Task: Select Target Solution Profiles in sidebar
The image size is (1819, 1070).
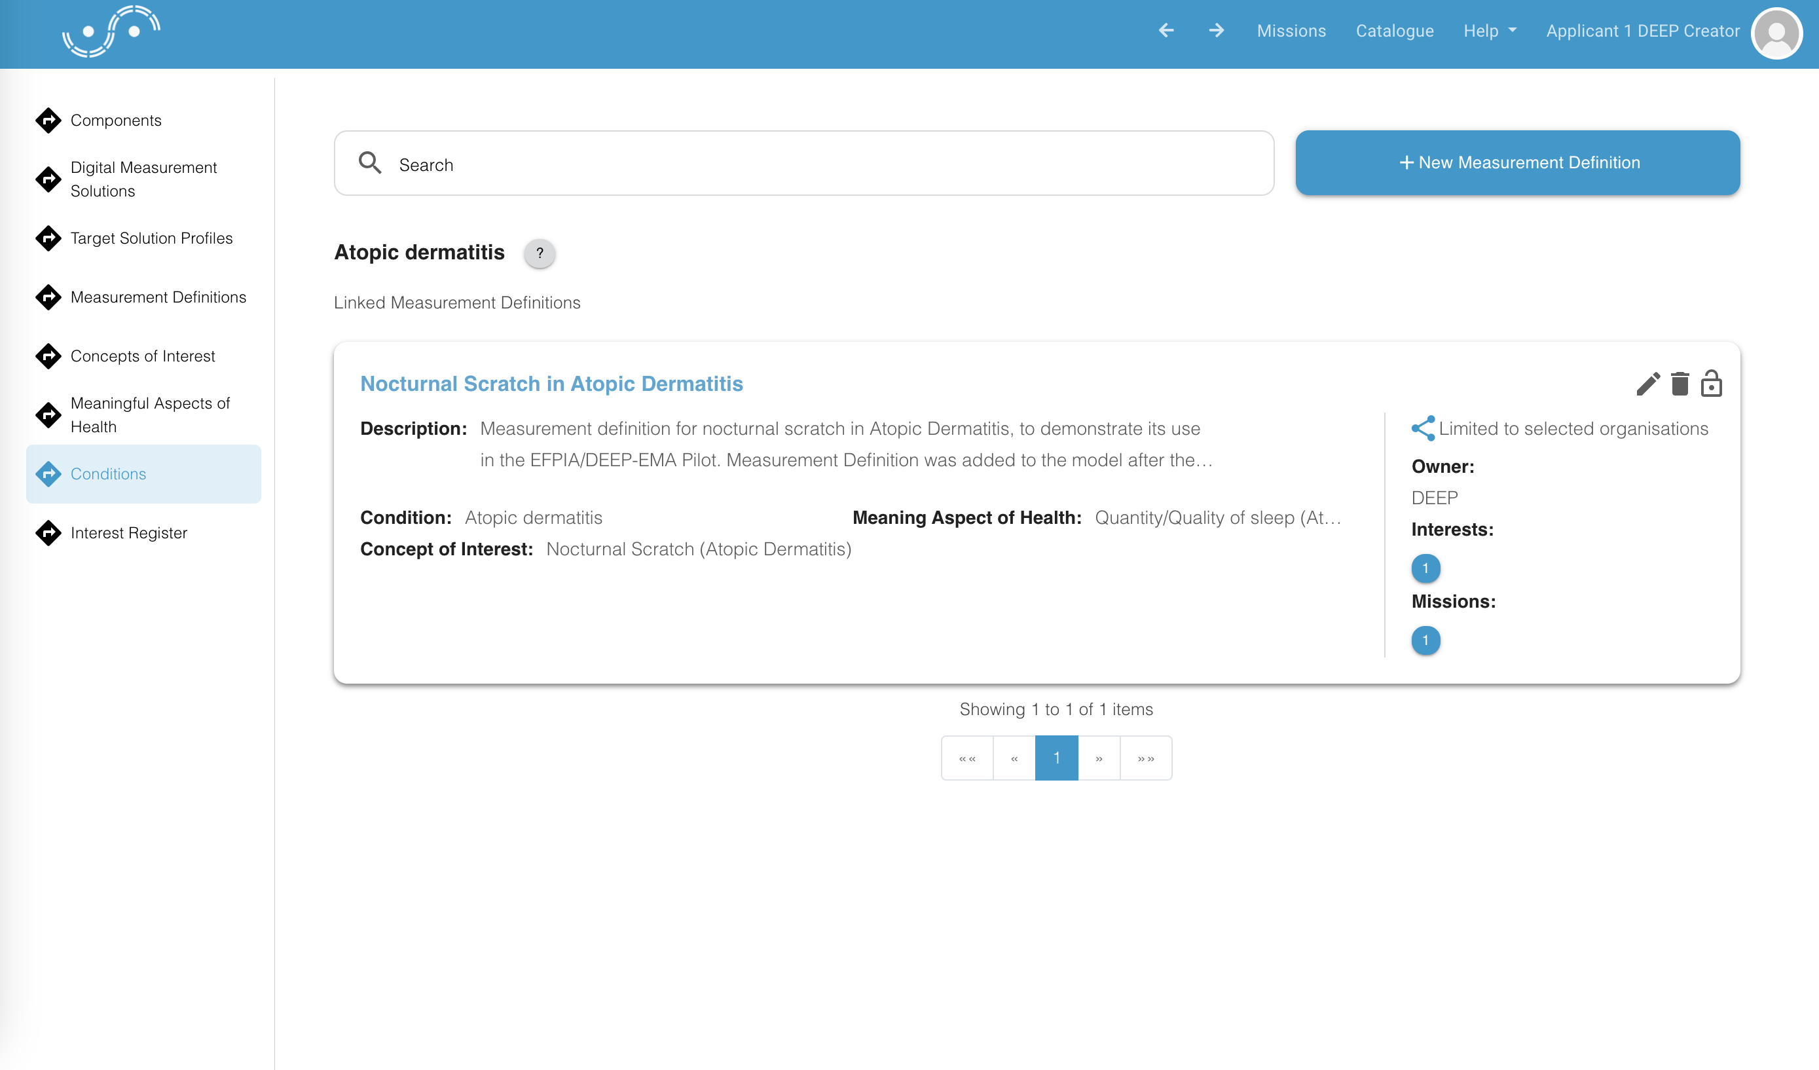Action: [143, 238]
